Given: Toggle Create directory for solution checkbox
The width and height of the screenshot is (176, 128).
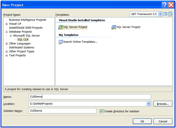Looking at the screenshot, I should 101,111.
